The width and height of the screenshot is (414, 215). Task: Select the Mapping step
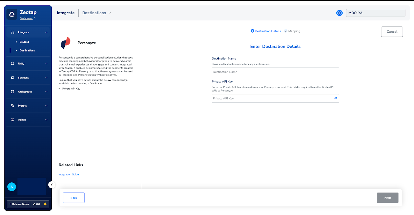292,31
